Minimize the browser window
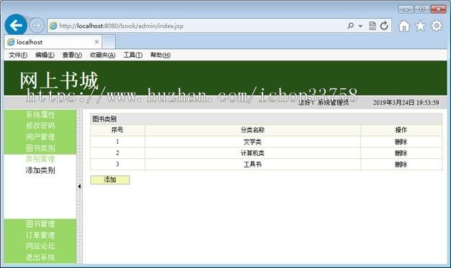The image size is (451, 268). [x=406, y=9]
